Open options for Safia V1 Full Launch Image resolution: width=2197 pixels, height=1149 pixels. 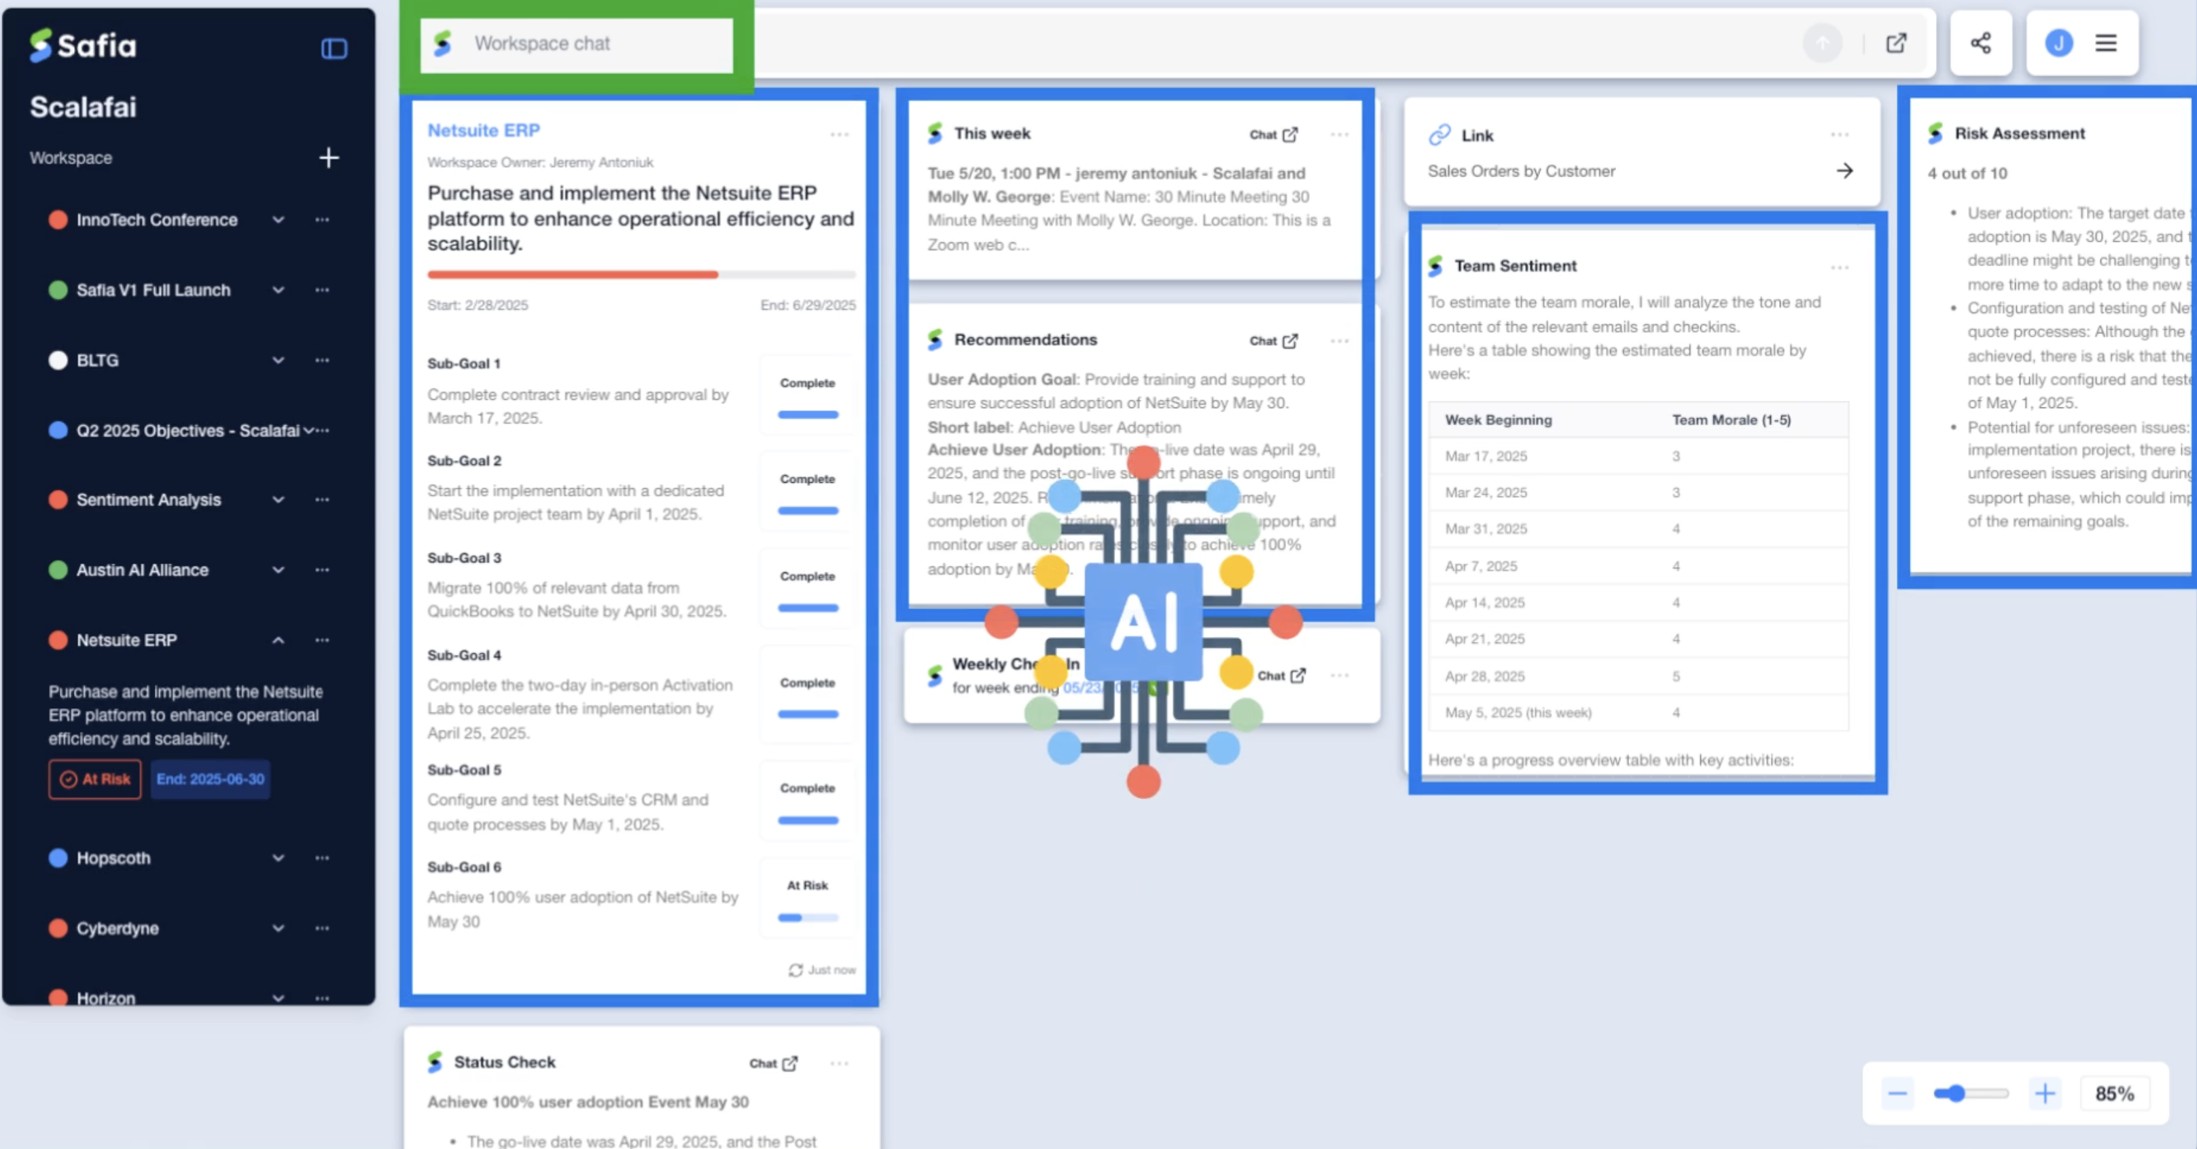click(x=321, y=290)
